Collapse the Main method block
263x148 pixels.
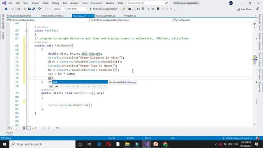click(26, 93)
